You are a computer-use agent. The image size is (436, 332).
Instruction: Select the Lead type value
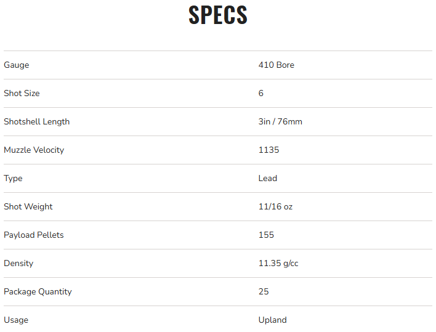pos(268,178)
